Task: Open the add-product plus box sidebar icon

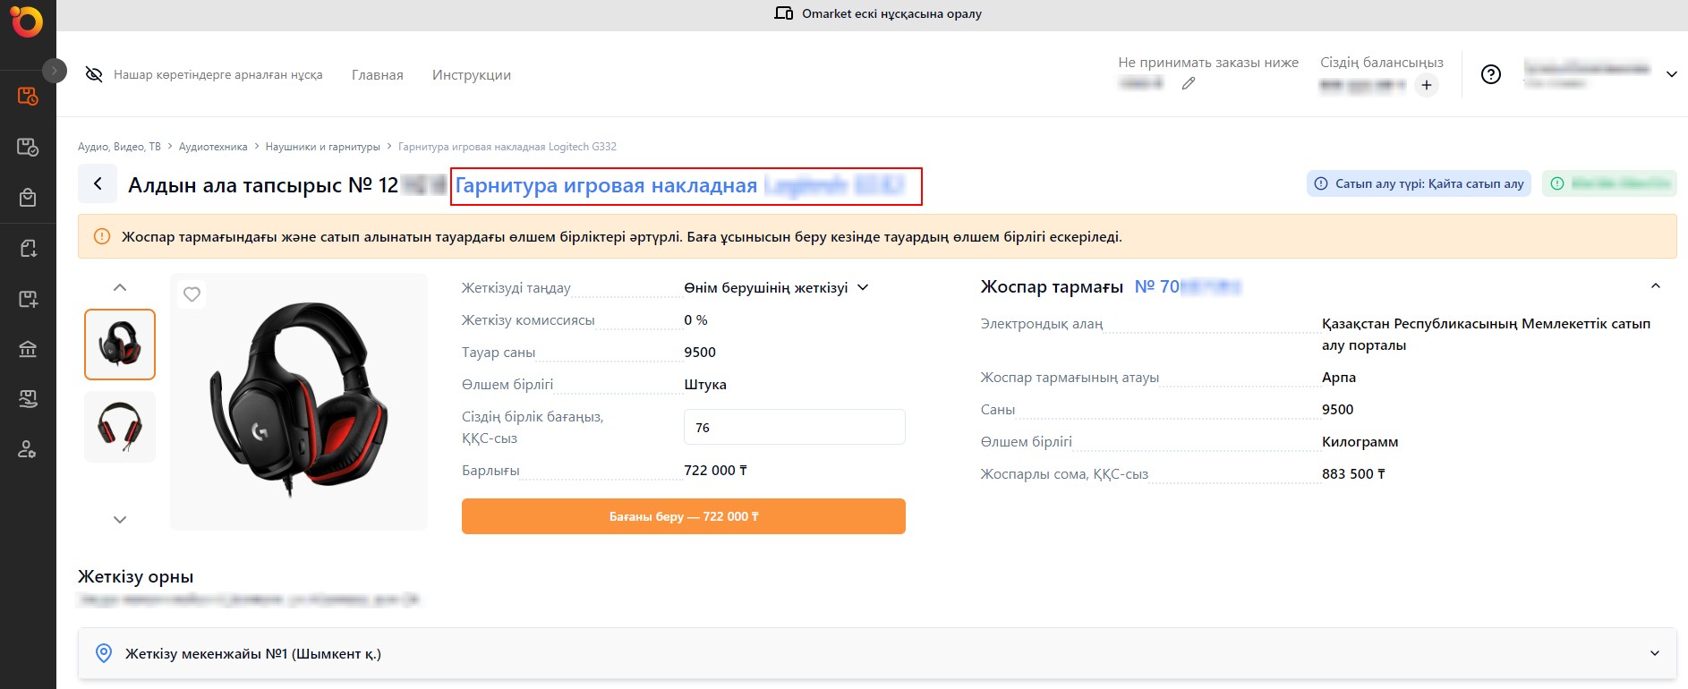Action: point(28,299)
